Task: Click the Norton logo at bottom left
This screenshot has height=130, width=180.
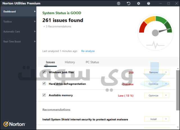Action: 14,124
